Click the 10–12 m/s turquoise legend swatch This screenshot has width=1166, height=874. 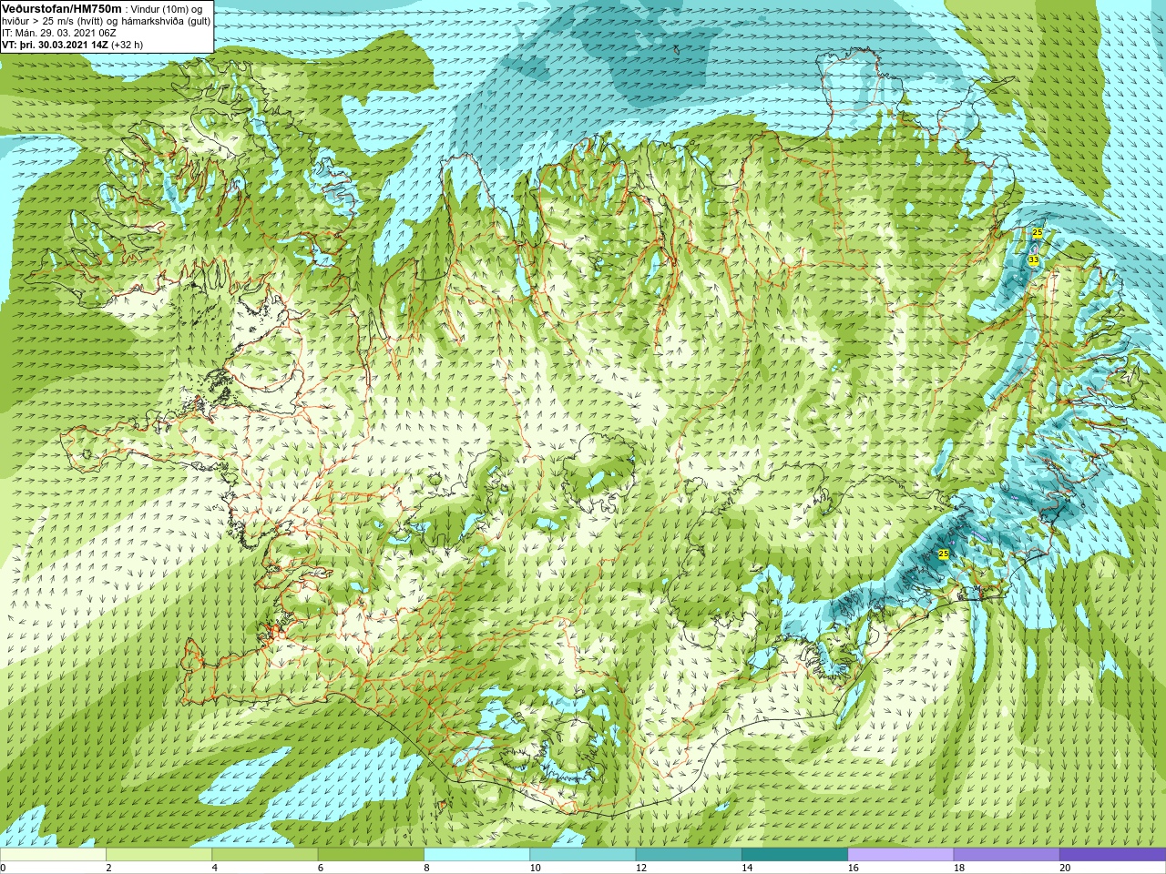click(x=582, y=855)
